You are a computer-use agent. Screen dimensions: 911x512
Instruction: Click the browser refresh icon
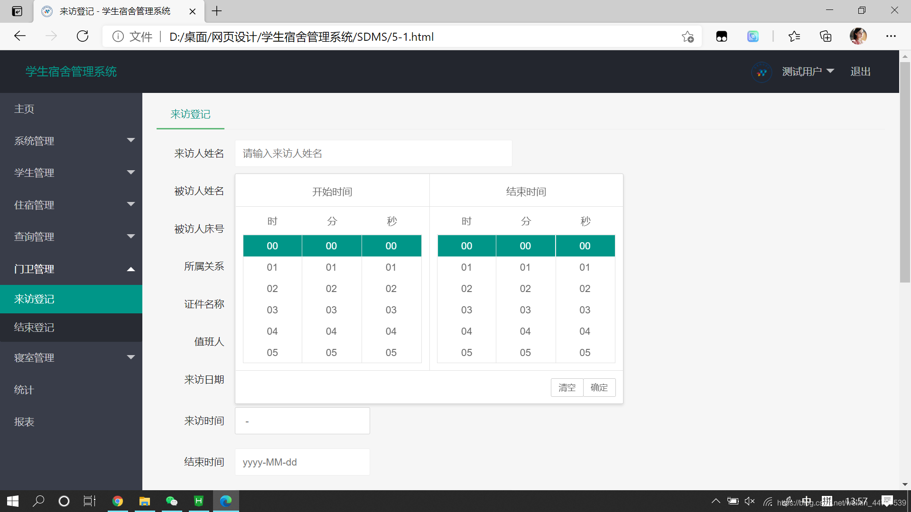point(83,37)
